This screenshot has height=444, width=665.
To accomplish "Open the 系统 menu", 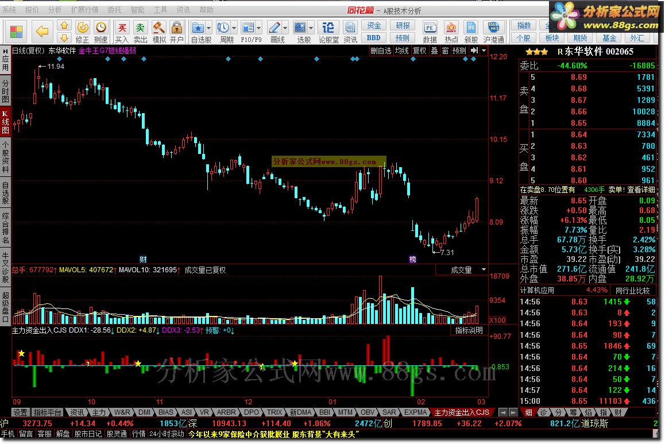I will tap(9, 9).
